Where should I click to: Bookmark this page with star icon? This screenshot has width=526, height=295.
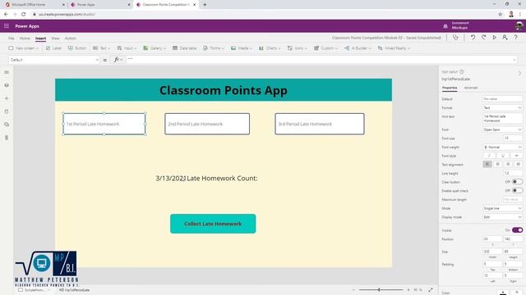point(501,15)
